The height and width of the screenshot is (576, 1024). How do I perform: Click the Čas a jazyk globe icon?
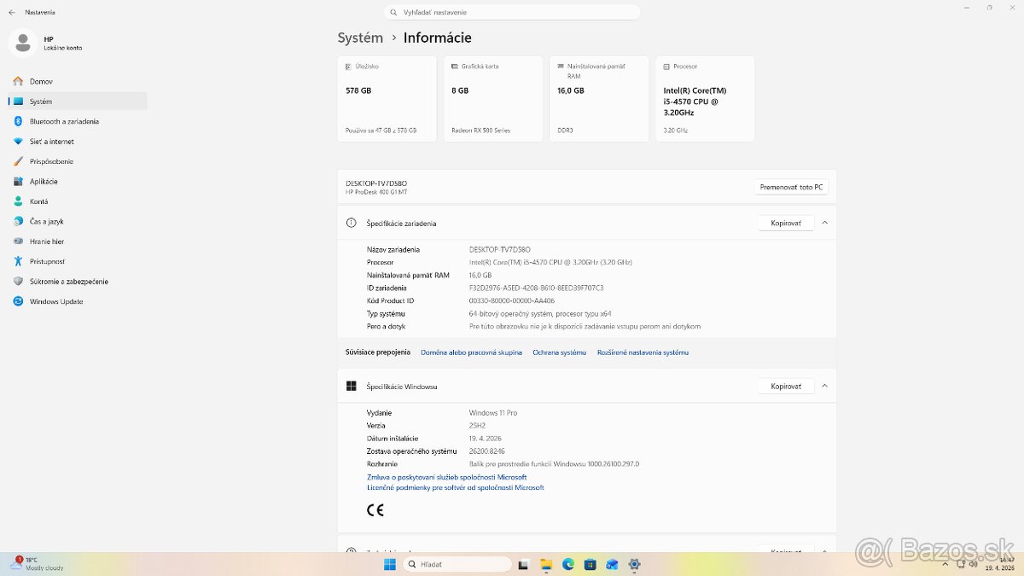click(x=18, y=221)
